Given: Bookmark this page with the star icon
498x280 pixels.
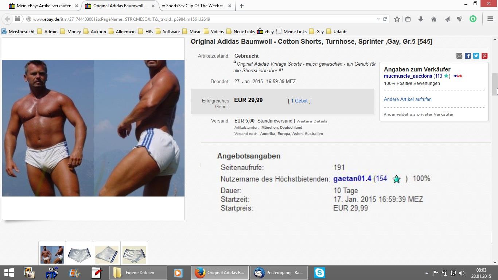Looking at the screenshot, I should coord(397,19).
